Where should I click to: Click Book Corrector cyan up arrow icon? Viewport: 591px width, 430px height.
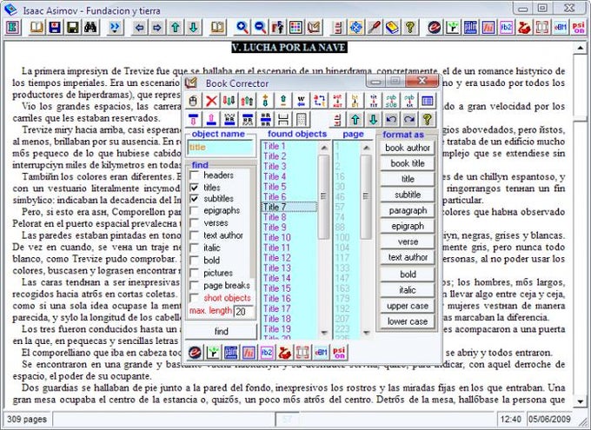tap(355, 120)
